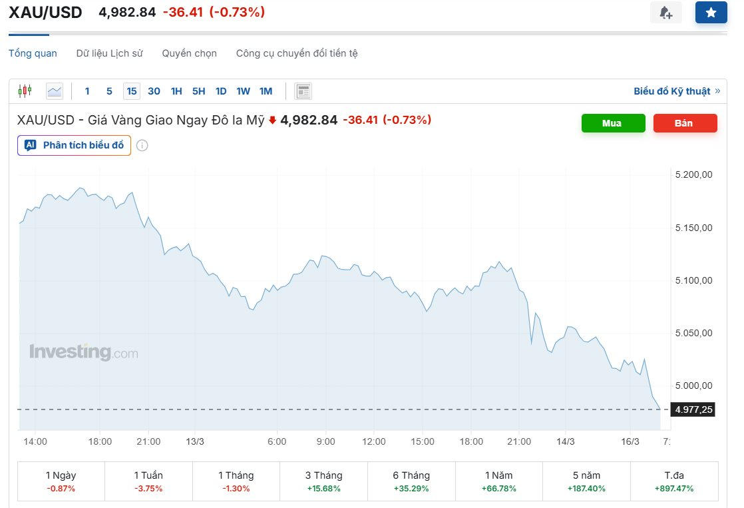Select the 1 Năm performance range
The height and width of the screenshot is (508, 744).
tap(499, 481)
